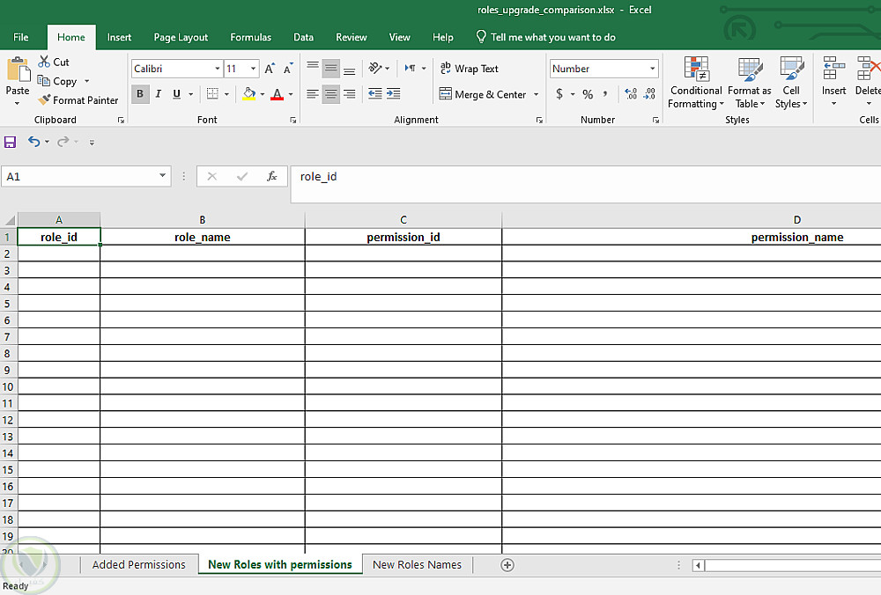881x595 pixels.
Task: Toggle Wrap Text
Action: [469, 69]
